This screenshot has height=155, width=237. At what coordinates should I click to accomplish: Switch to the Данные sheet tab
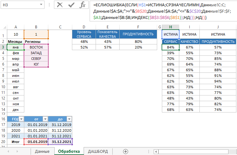coord(42,151)
